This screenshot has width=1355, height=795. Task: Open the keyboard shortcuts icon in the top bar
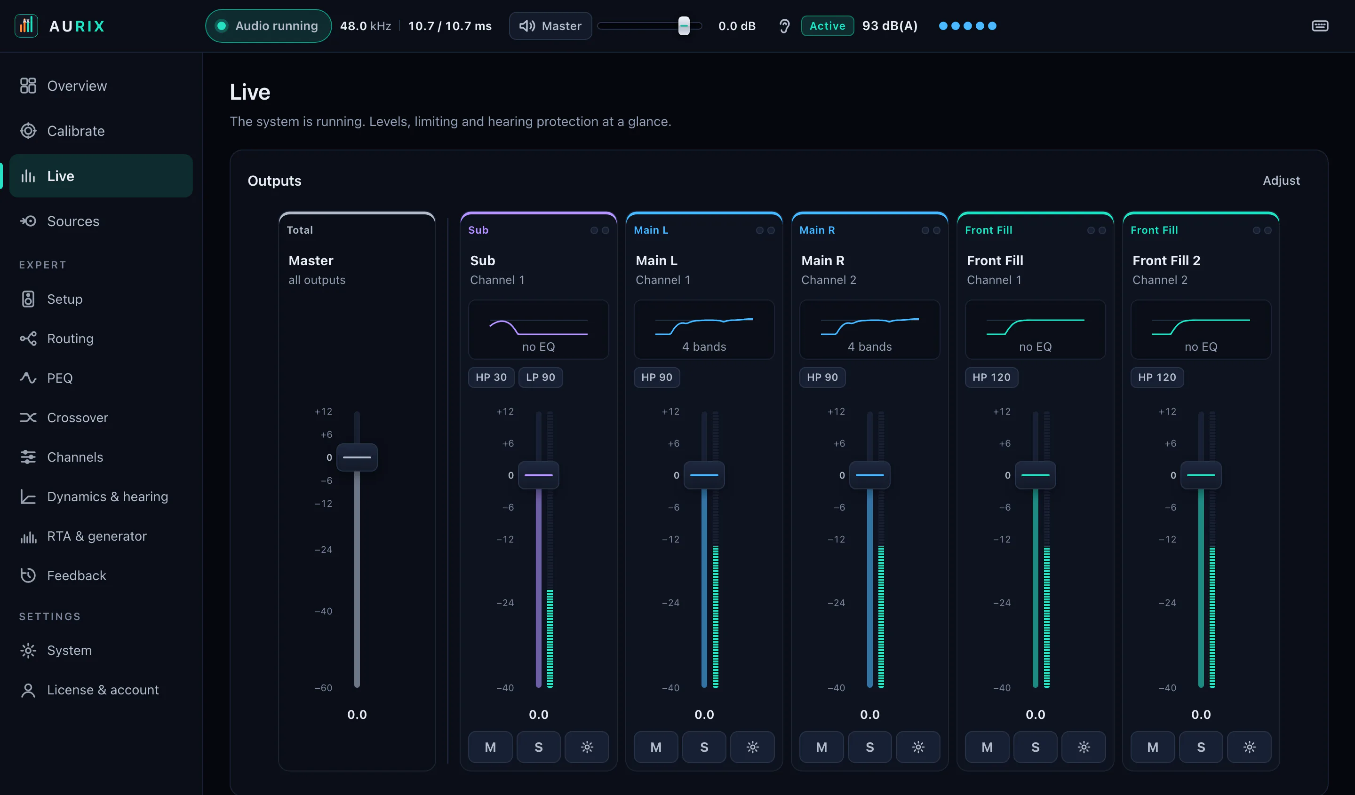tap(1320, 26)
